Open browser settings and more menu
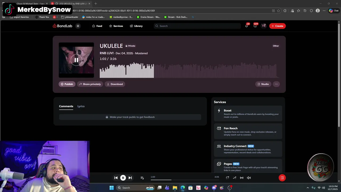341x192 pixels. 324,11
